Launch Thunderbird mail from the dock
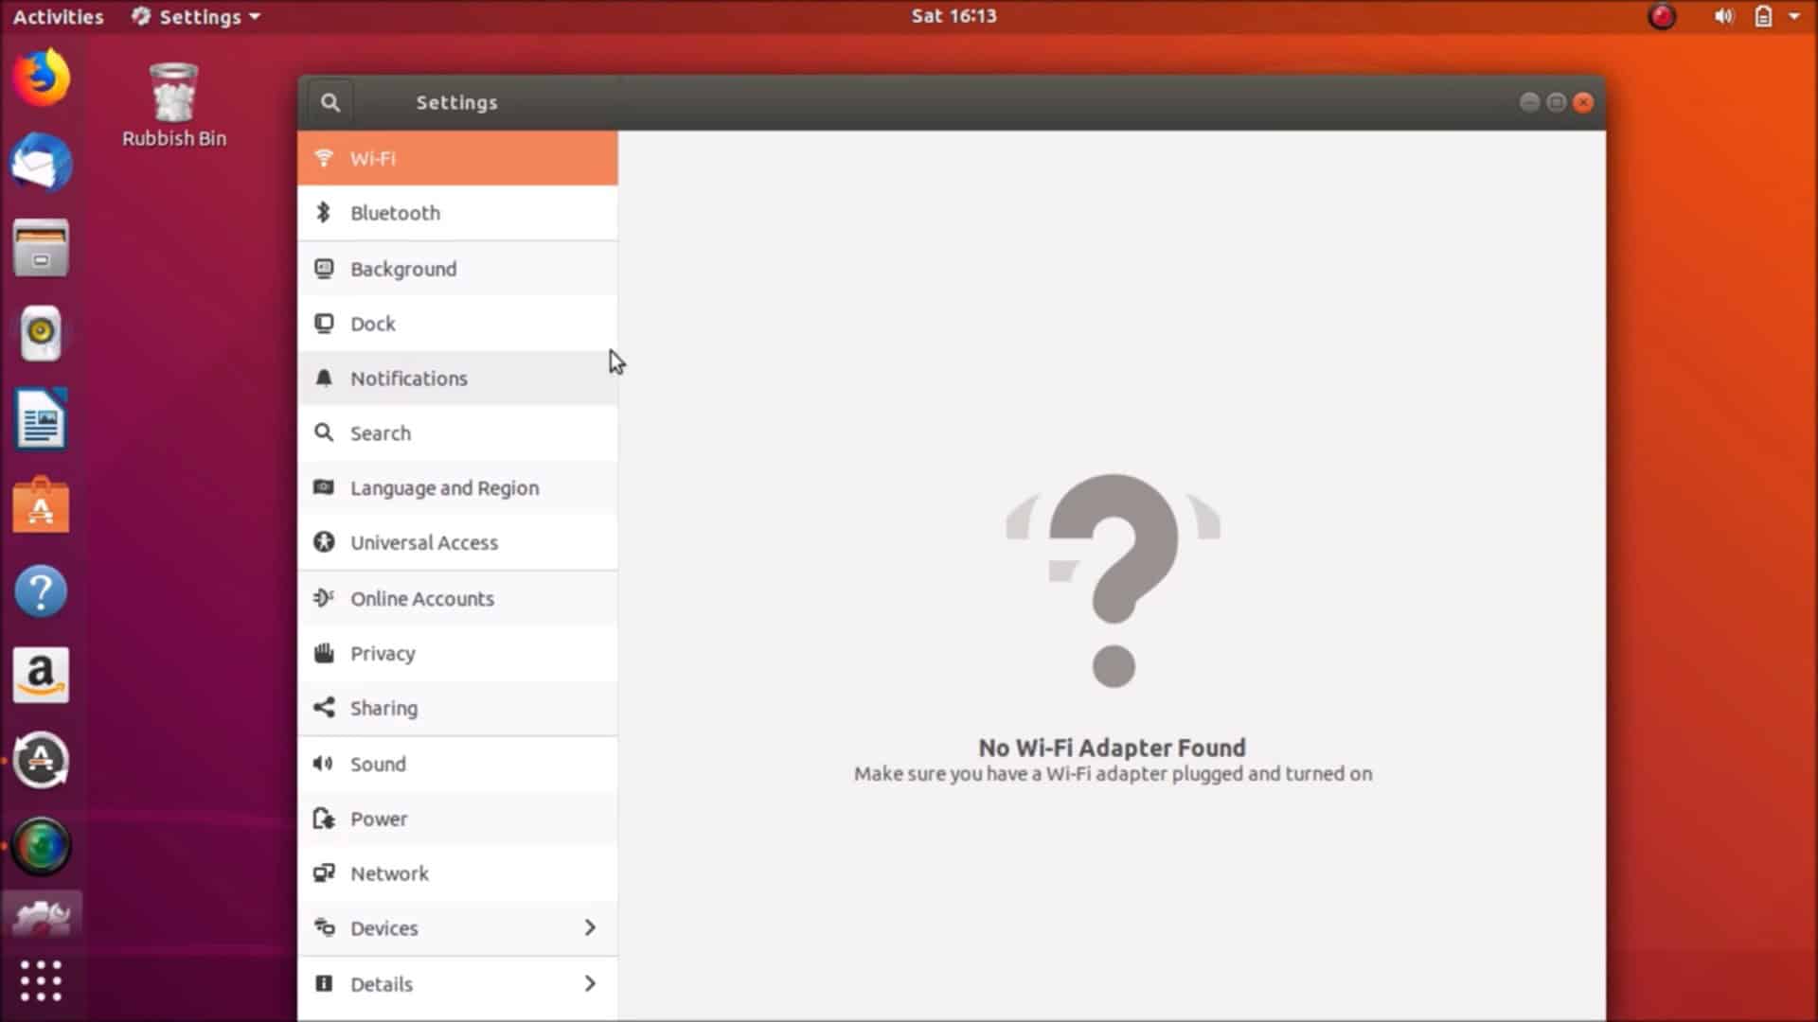Image resolution: width=1818 pixels, height=1022 pixels. coord(41,163)
